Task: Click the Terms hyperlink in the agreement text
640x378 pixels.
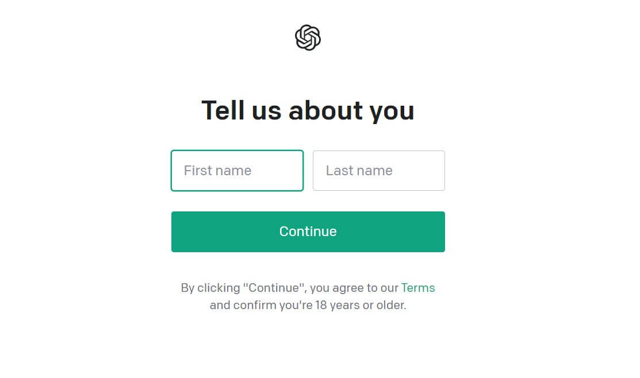Action: point(418,288)
